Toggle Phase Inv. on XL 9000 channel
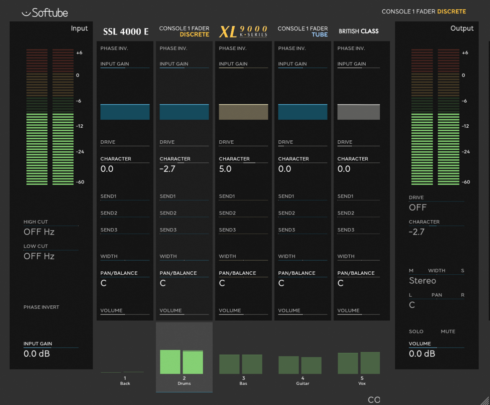 coord(232,48)
